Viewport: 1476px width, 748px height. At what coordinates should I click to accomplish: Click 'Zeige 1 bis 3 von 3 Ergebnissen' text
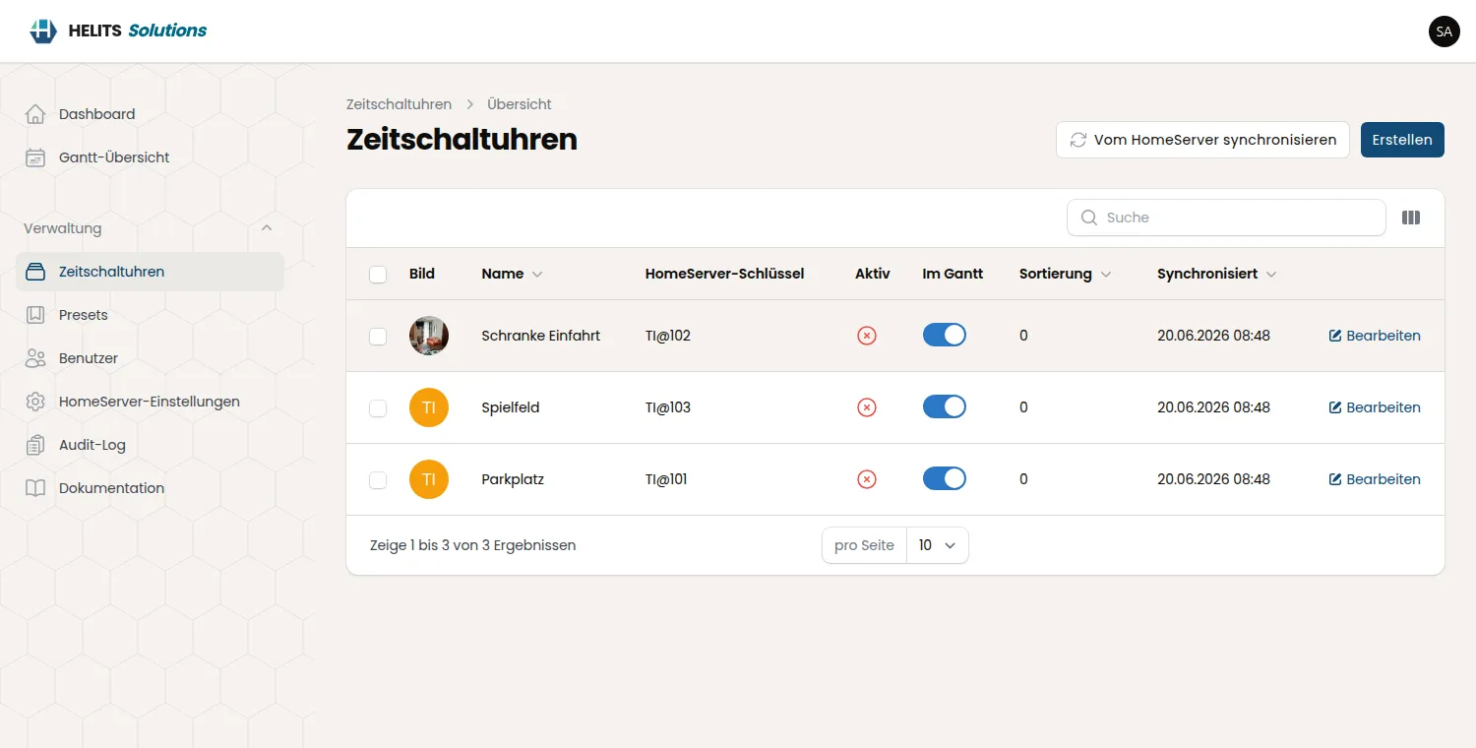(x=472, y=545)
